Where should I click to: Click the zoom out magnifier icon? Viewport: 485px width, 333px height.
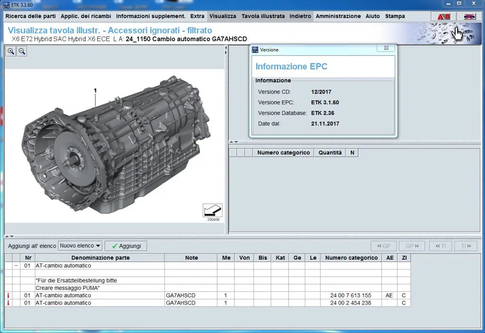coord(22,52)
